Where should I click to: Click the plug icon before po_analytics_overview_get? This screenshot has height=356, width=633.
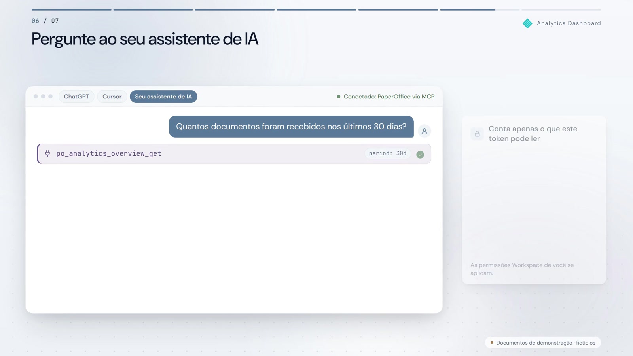tap(47, 153)
